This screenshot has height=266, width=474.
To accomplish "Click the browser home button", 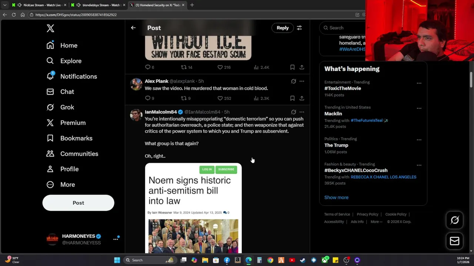I will pyautogui.click(x=23, y=15).
